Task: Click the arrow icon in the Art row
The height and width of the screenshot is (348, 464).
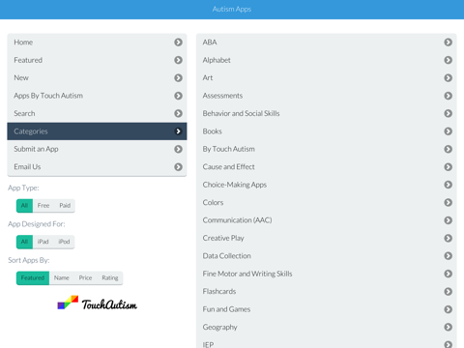Action: click(x=448, y=77)
